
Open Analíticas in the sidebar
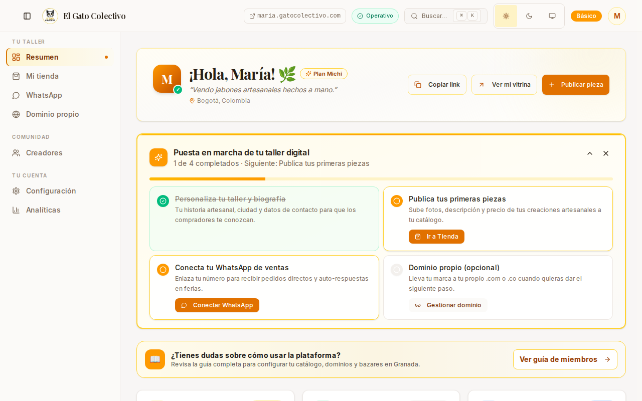60,210
